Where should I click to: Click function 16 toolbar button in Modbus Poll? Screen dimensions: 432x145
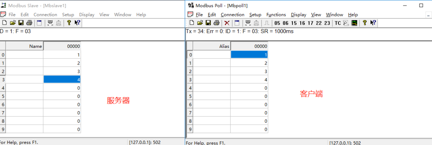pos(302,23)
